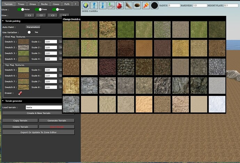Switch to the Rocks tab
The image size is (240, 163).
click(x=44, y=4)
